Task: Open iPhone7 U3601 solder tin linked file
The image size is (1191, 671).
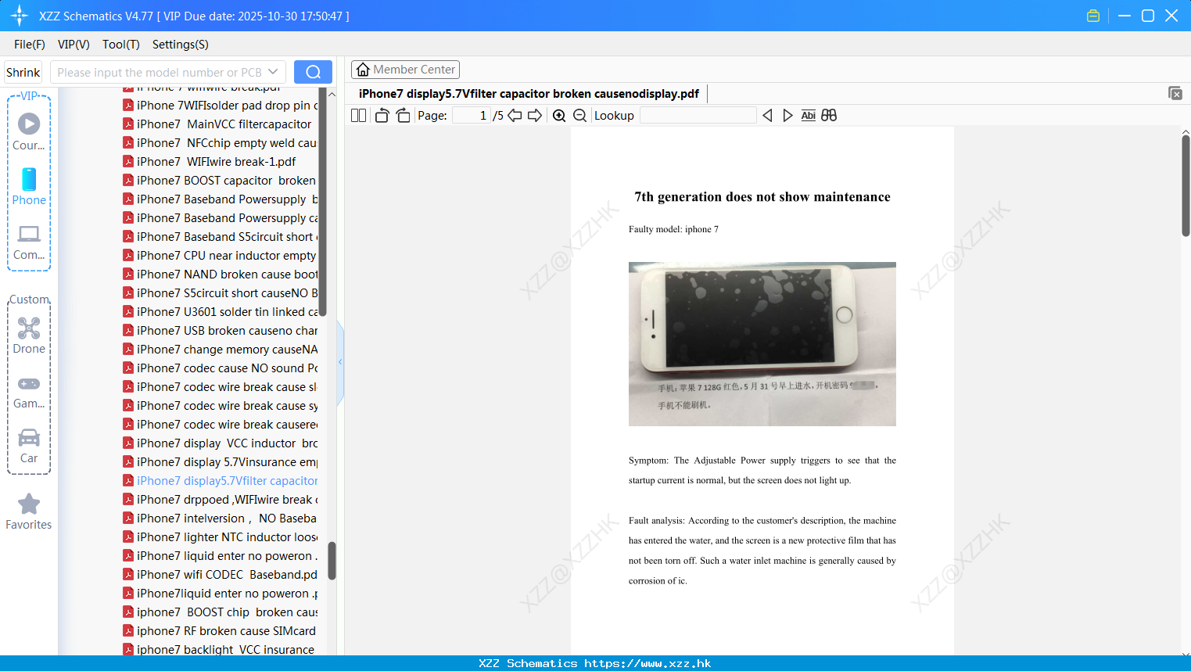Action: [x=221, y=311]
